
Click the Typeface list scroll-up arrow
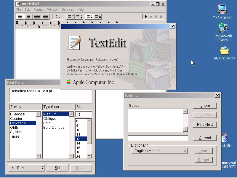[x=71, y=114]
